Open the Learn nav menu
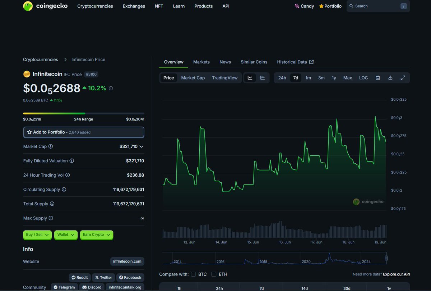The image size is (431, 291). 179,6
